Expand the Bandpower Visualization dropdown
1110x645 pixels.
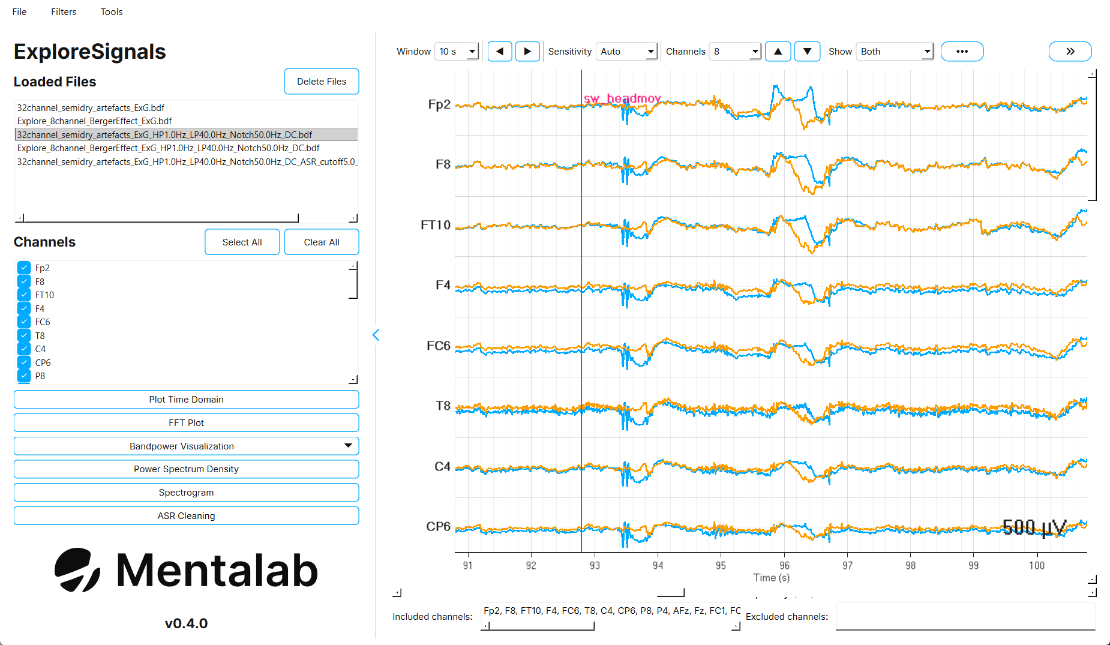pyautogui.click(x=186, y=446)
